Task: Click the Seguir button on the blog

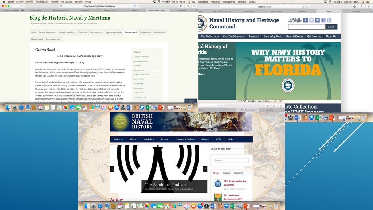Action: [191, 101]
